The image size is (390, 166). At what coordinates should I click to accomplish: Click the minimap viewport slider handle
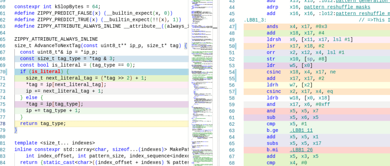coord(215,28)
